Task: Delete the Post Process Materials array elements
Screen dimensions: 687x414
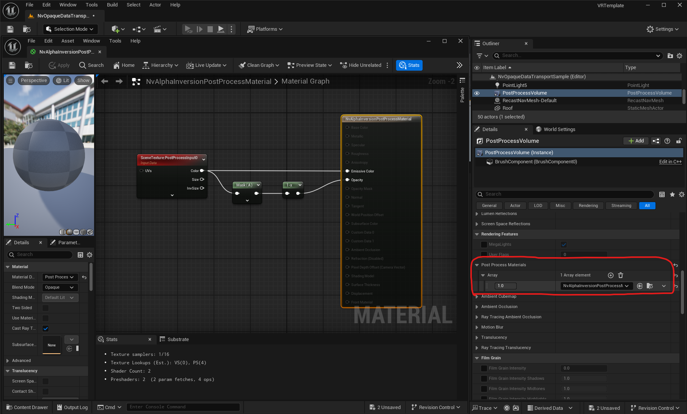Action: coord(621,275)
